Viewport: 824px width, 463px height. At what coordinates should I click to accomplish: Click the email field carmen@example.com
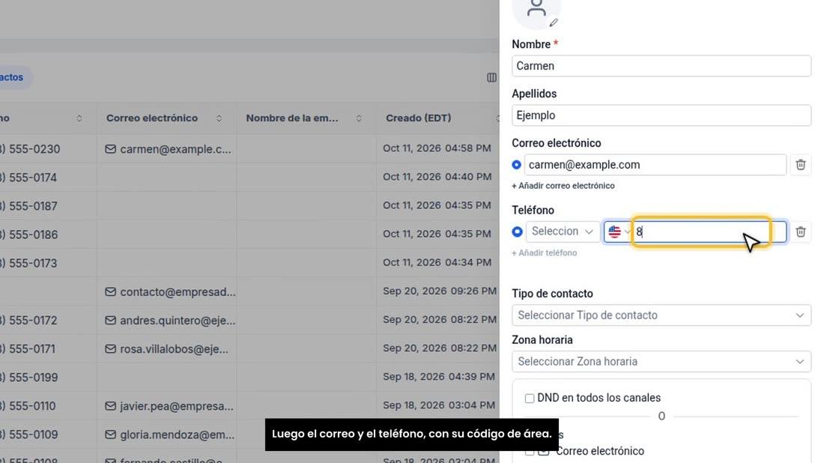[x=655, y=165]
